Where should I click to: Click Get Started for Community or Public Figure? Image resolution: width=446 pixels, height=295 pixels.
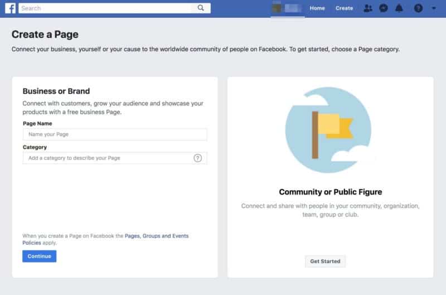click(325, 261)
